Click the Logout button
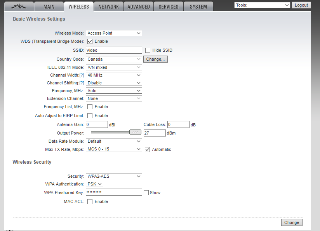The width and height of the screenshot is (320, 231). pyautogui.click(x=301, y=5)
